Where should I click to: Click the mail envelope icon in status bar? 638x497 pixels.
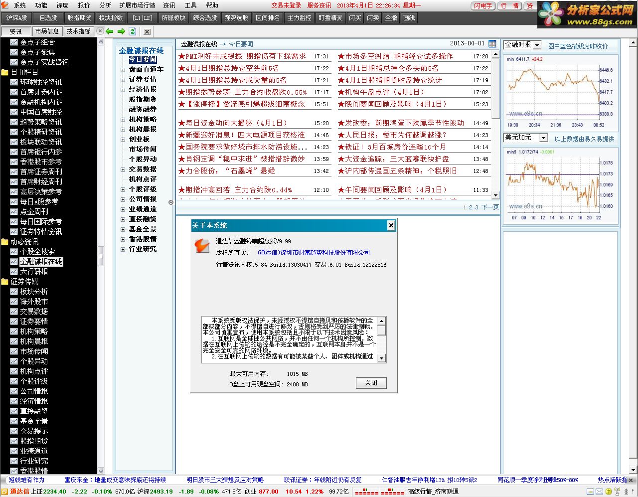(599, 492)
